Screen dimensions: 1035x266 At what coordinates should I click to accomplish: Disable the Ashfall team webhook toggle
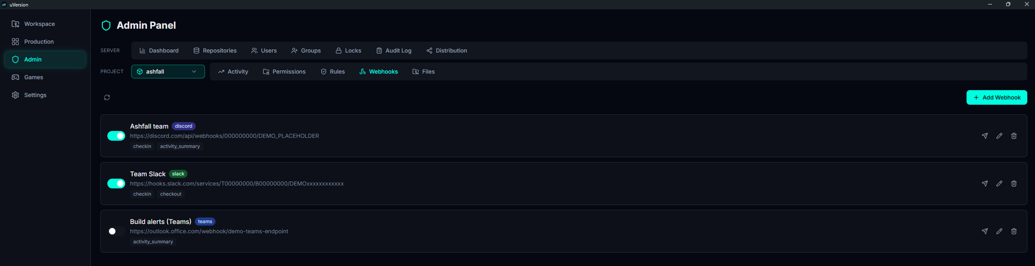(116, 136)
